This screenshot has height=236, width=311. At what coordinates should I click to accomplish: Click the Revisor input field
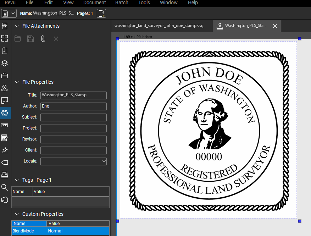pos(73,139)
